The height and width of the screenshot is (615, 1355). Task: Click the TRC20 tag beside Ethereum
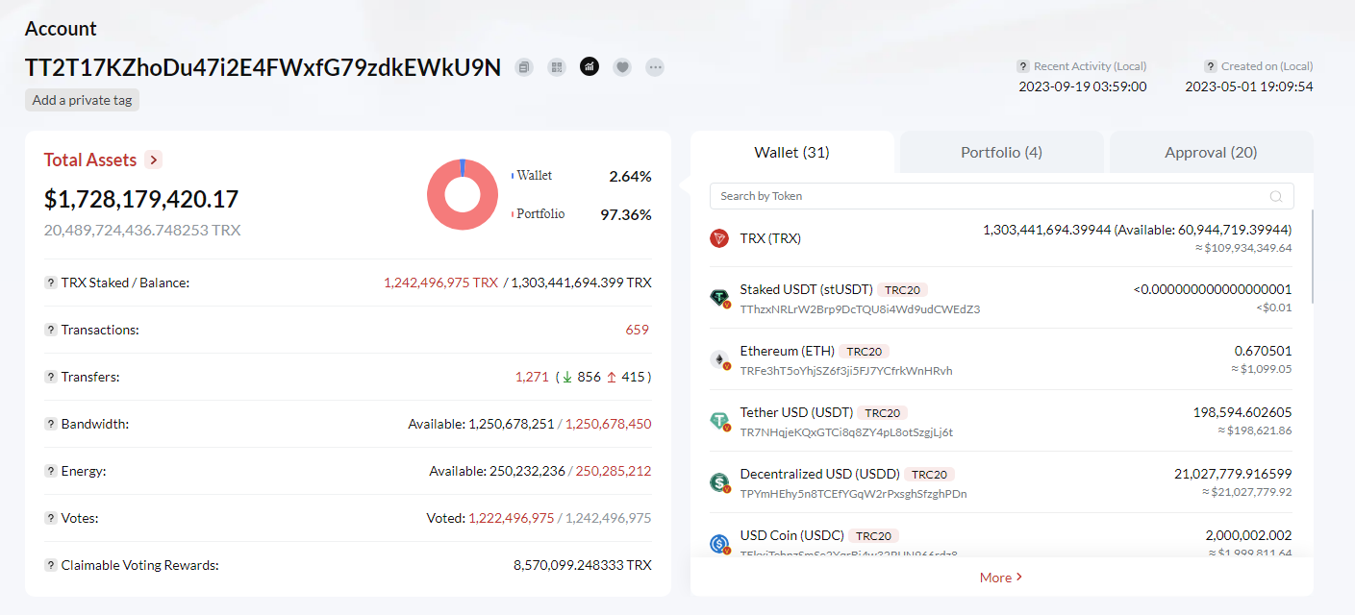pyautogui.click(x=864, y=352)
